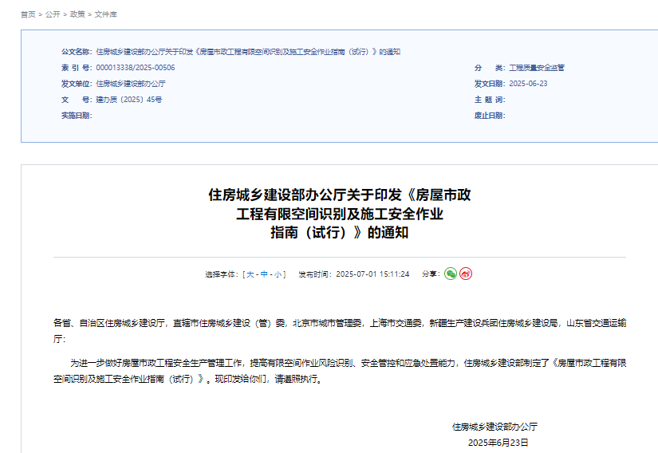This screenshot has height=453, width=658.
Task: Click document number 建办质〔2025〕45号
Action: tap(129, 100)
